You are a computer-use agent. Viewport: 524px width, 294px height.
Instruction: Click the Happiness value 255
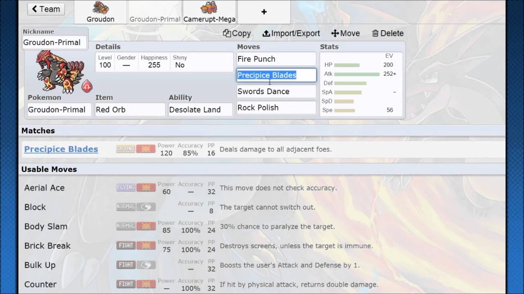click(154, 65)
